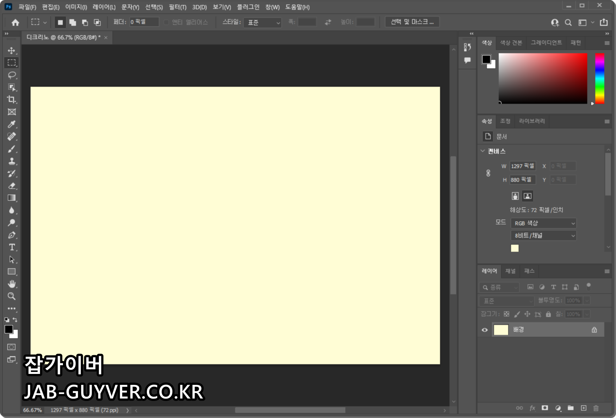Set canvas to landscape orientation
Screen dimensions: 616x418
point(528,196)
